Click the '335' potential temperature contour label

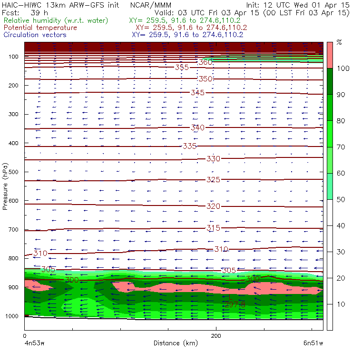(190, 146)
